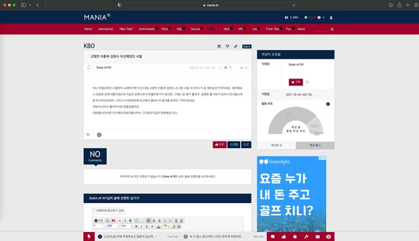Click the lightning bolt icon in bottom bar
The height and width of the screenshot is (241, 419).
89,236
